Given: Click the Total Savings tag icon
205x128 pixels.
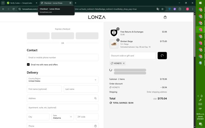Looking at the screenshot, I should coord(111,103).
